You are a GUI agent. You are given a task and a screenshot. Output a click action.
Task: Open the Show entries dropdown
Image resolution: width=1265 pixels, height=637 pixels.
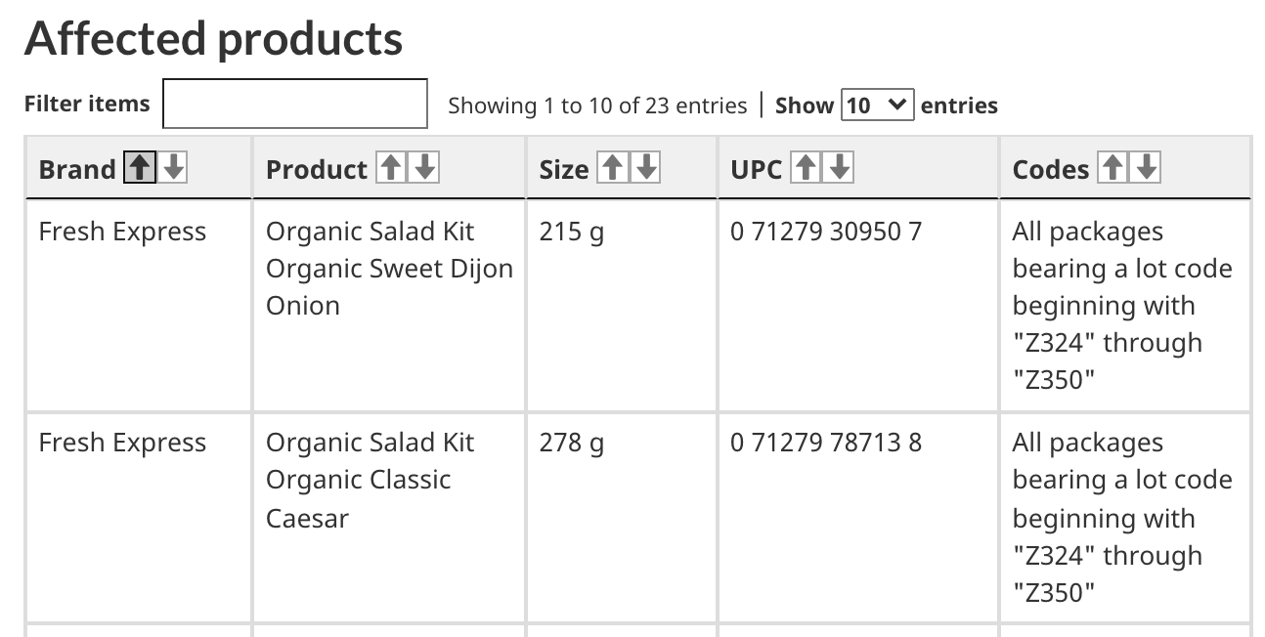pyautogui.click(x=878, y=105)
